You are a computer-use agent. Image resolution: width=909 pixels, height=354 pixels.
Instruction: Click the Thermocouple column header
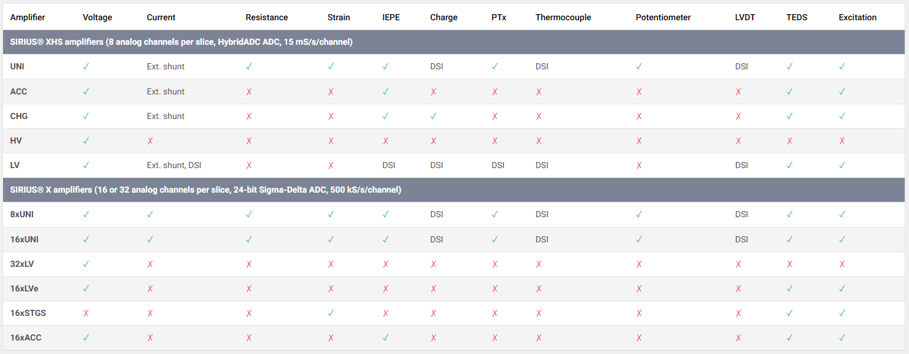[x=562, y=17]
